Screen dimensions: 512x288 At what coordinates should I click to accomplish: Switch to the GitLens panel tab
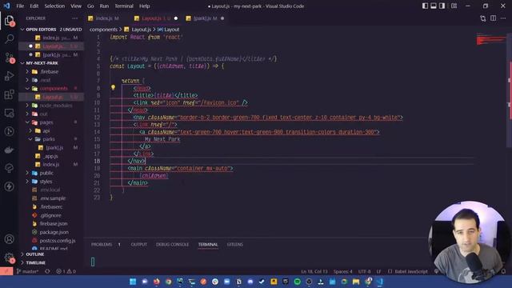234,244
